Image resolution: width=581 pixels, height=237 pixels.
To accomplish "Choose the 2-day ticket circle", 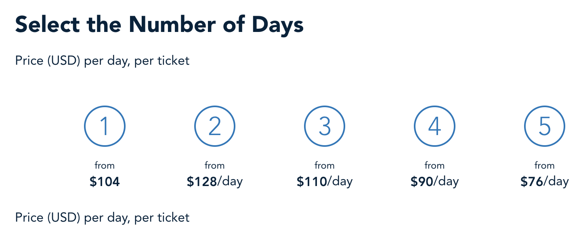I will pyautogui.click(x=214, y=127).
